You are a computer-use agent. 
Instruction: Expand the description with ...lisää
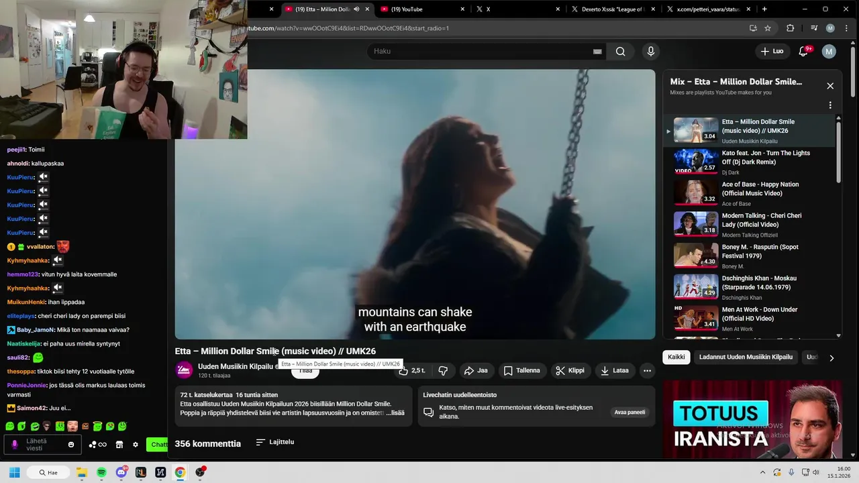[x=395, y=413]
